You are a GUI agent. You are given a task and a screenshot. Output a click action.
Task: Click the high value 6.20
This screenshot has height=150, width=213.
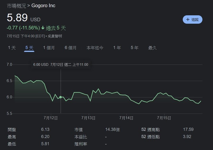pyautogui.click(x=45, y=137)
